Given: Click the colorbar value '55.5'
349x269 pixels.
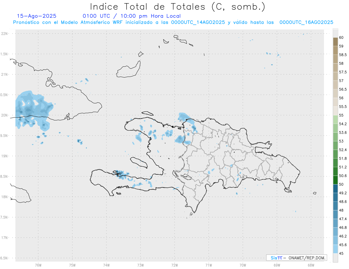Looking at the screenshot, I should [343, 106].
